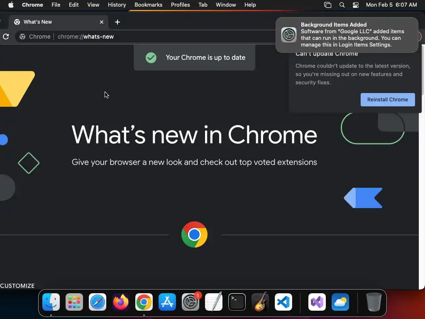
Task: Open the View menu
Action: tap(93, 5)
